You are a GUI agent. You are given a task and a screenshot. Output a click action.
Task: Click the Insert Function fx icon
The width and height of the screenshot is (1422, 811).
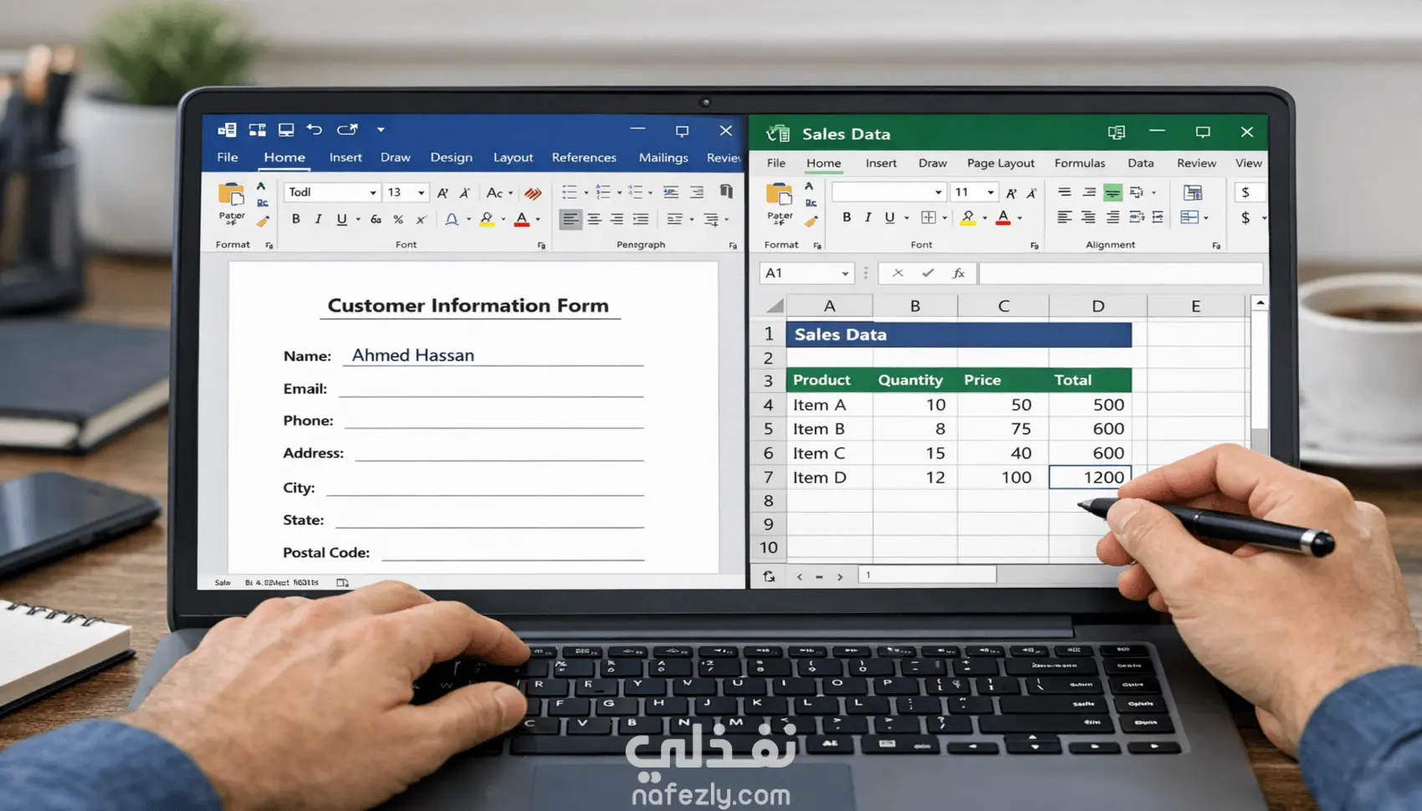click(959, 273)
